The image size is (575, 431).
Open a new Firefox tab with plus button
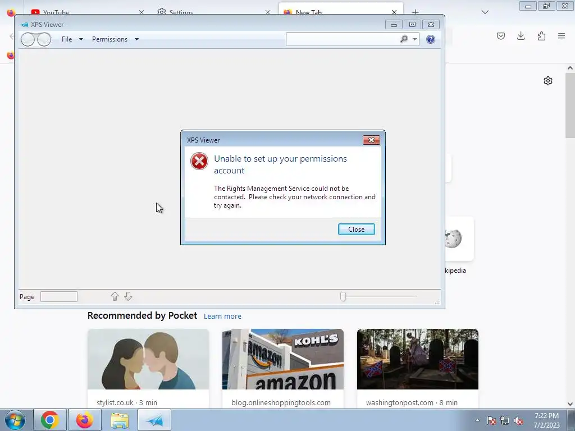415,12
